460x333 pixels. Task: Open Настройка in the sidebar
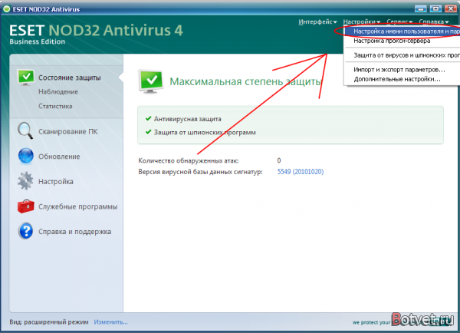[56, 182]
